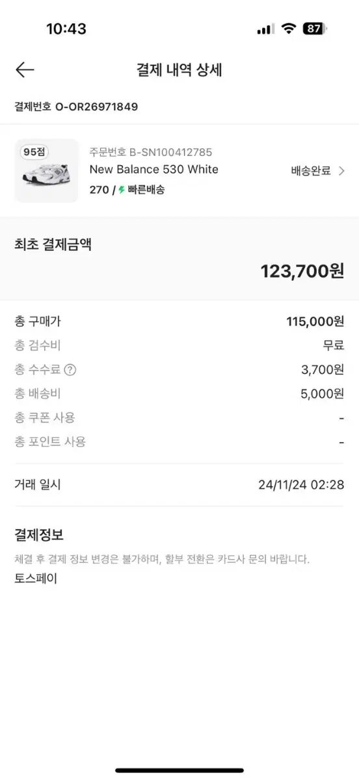Tap the 토스페이 payment method text

(36, 578)
